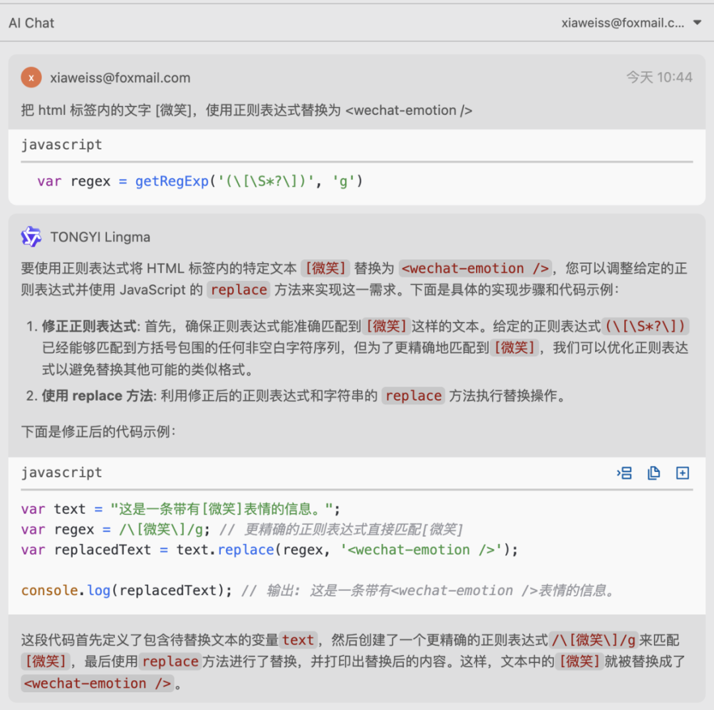Create a new file from the code
This screenshot has width=714, height=710.
coord(682,473)
